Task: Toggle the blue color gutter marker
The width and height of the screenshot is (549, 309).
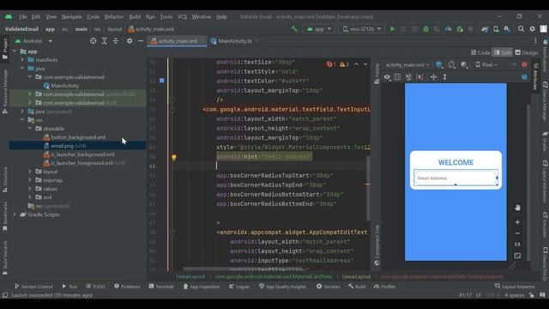Action: tap(162, 81)
